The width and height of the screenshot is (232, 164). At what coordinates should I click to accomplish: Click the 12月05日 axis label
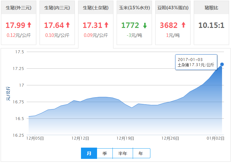click(x=35, y=138)
